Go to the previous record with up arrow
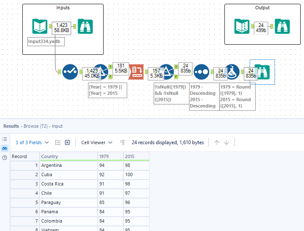The height and width of the screenshot is (231, 304). point(217,142)
